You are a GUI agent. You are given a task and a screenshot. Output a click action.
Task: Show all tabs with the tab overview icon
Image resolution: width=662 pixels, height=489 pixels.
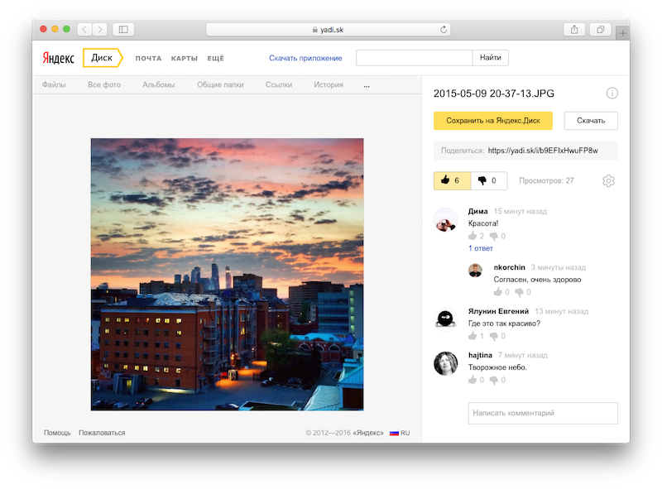pyautogui.click(x=601, y=29)
